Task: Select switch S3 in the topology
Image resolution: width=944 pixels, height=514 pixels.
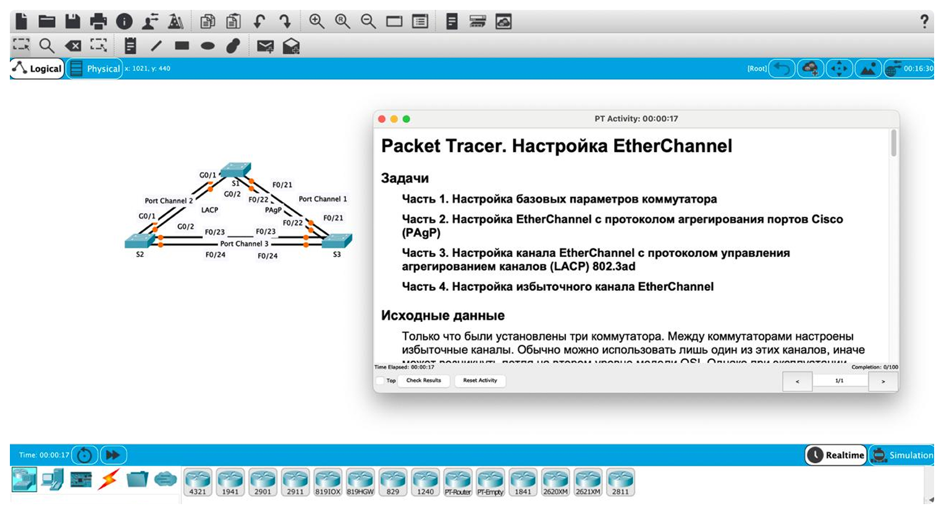Action: click(x=337, y=241)
